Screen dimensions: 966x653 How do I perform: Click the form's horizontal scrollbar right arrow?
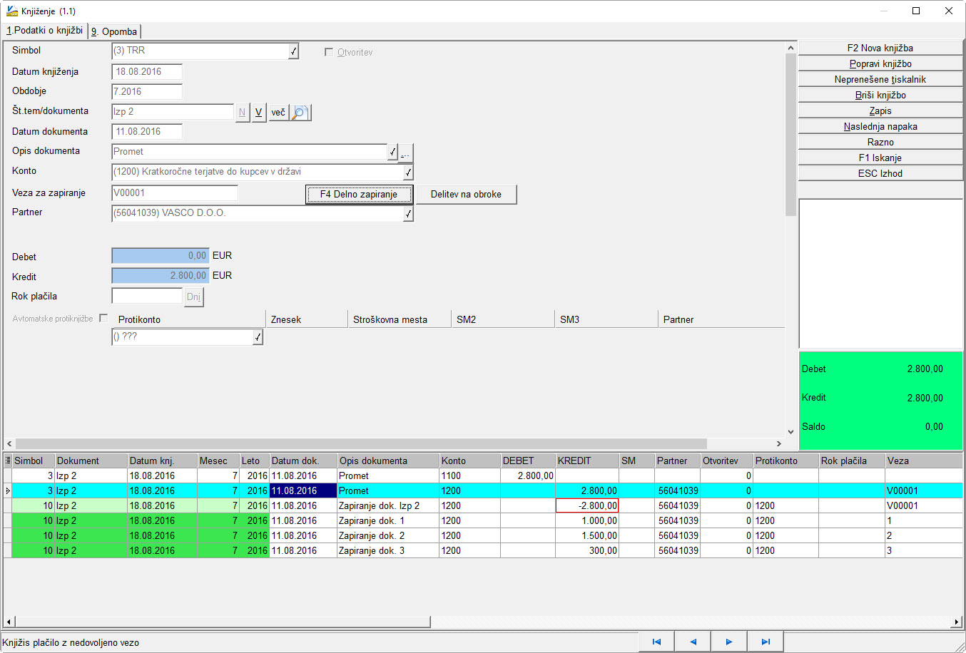779,443
